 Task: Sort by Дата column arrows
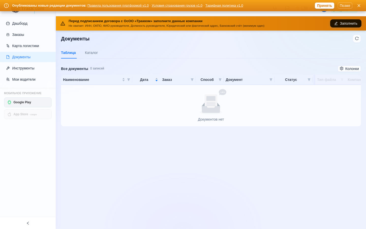(157, 80)
